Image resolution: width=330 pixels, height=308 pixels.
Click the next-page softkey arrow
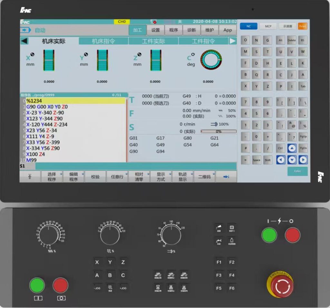pyautogui.click(x=226, y=177)
